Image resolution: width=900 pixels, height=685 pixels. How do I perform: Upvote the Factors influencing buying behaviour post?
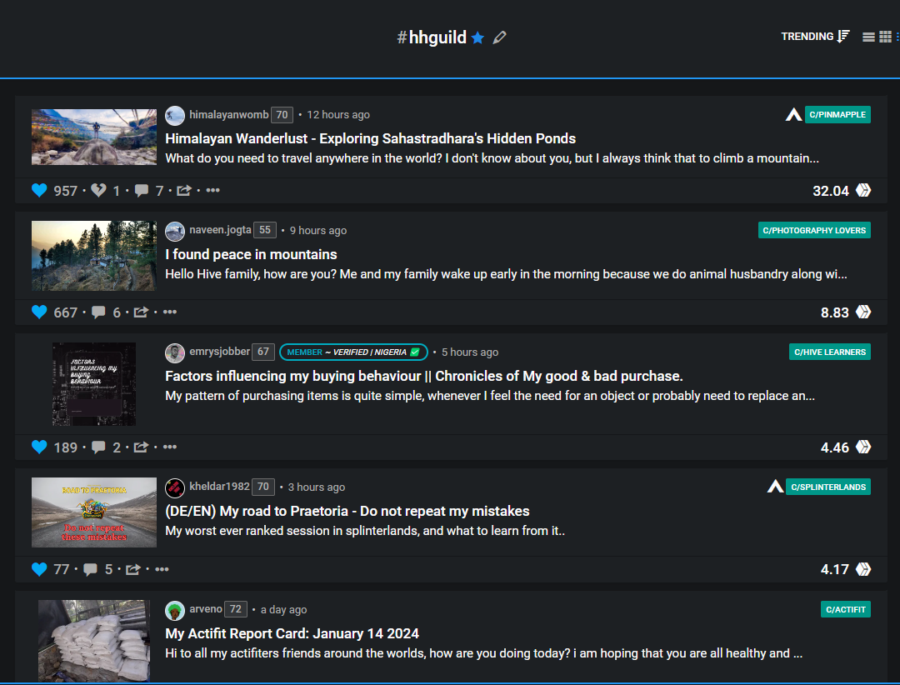[x=39, y=447]
